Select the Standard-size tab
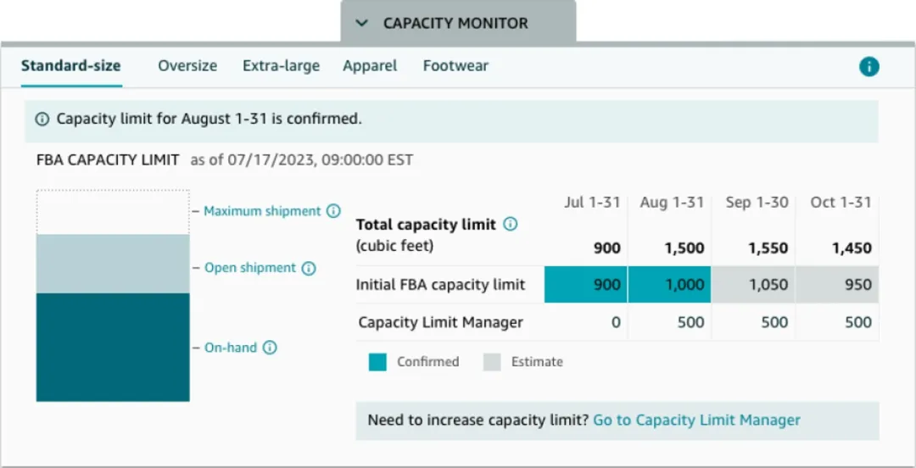The height and width of the screenshot is (468, 916). click(x=71, y=66)
